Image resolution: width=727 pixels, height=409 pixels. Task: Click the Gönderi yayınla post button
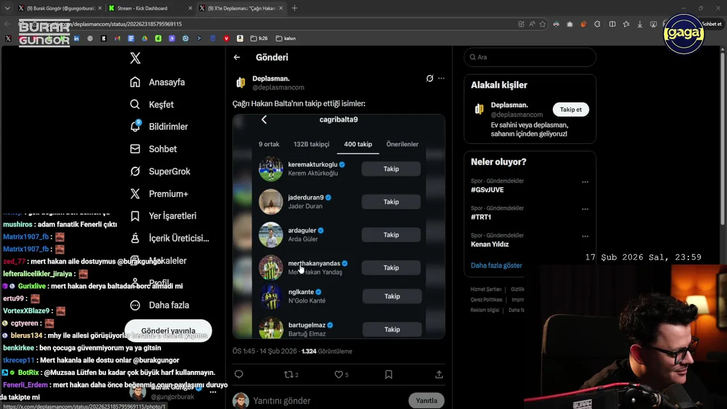[x=168, y=331]
